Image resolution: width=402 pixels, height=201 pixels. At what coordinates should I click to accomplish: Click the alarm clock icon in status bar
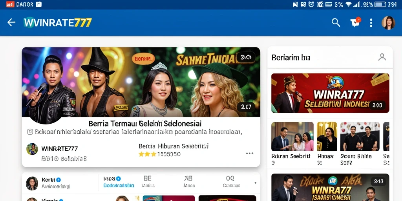(x=311, y=4)
